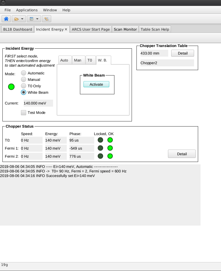Click the hierarchy tree toolbar icon

coord(47,19)
